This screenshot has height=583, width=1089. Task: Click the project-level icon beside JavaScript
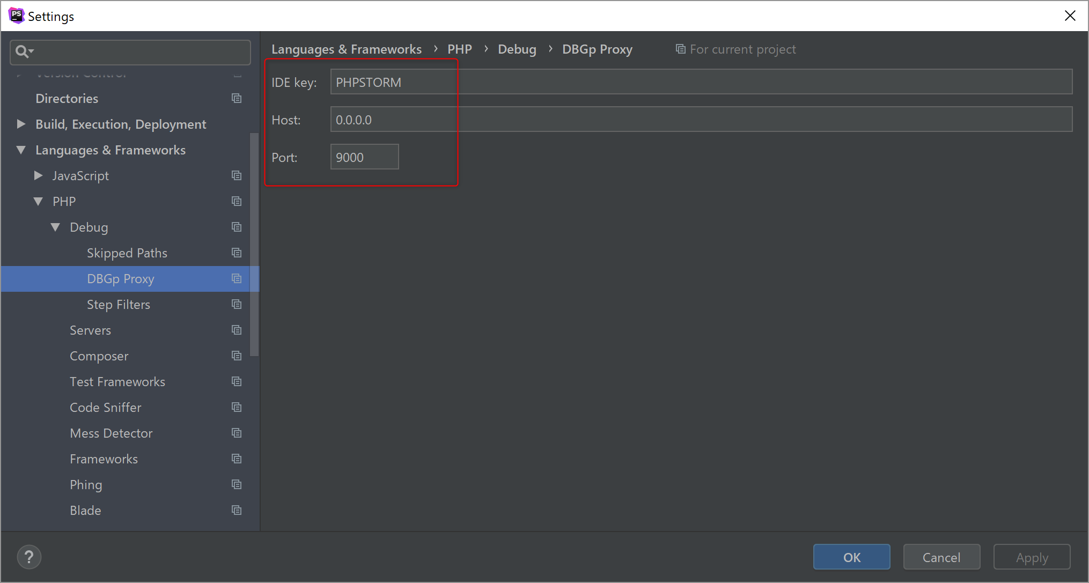[x=237, y=175]
